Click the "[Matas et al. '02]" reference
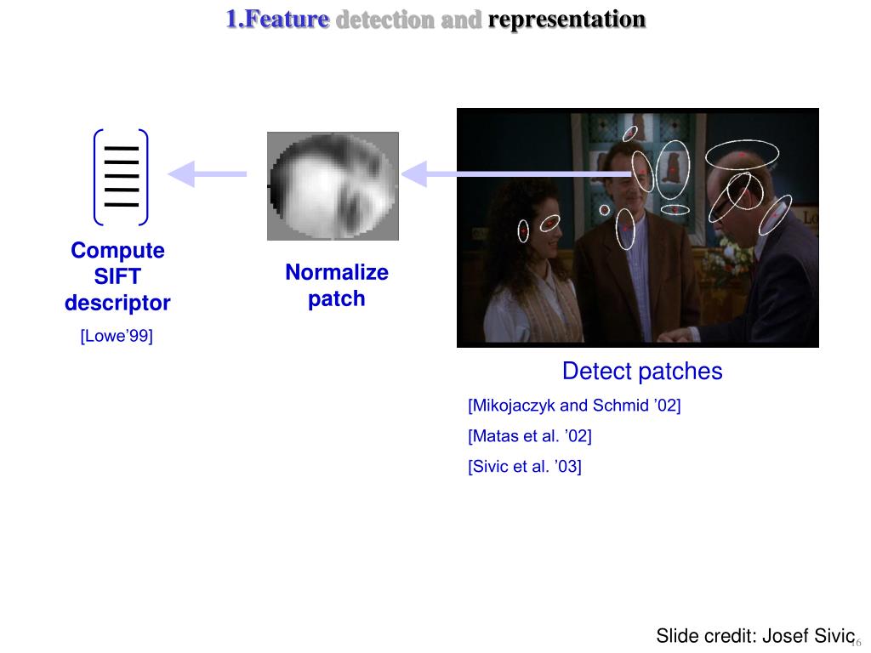Screen dimensions: 871x653 pos(530,436)
